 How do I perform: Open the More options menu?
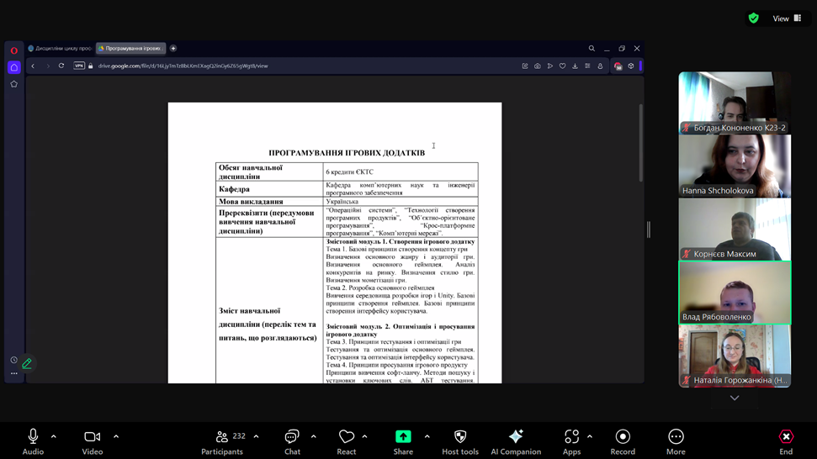pos(676,442)
